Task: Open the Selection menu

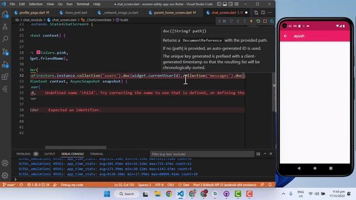Action: (x=36, y=4)
